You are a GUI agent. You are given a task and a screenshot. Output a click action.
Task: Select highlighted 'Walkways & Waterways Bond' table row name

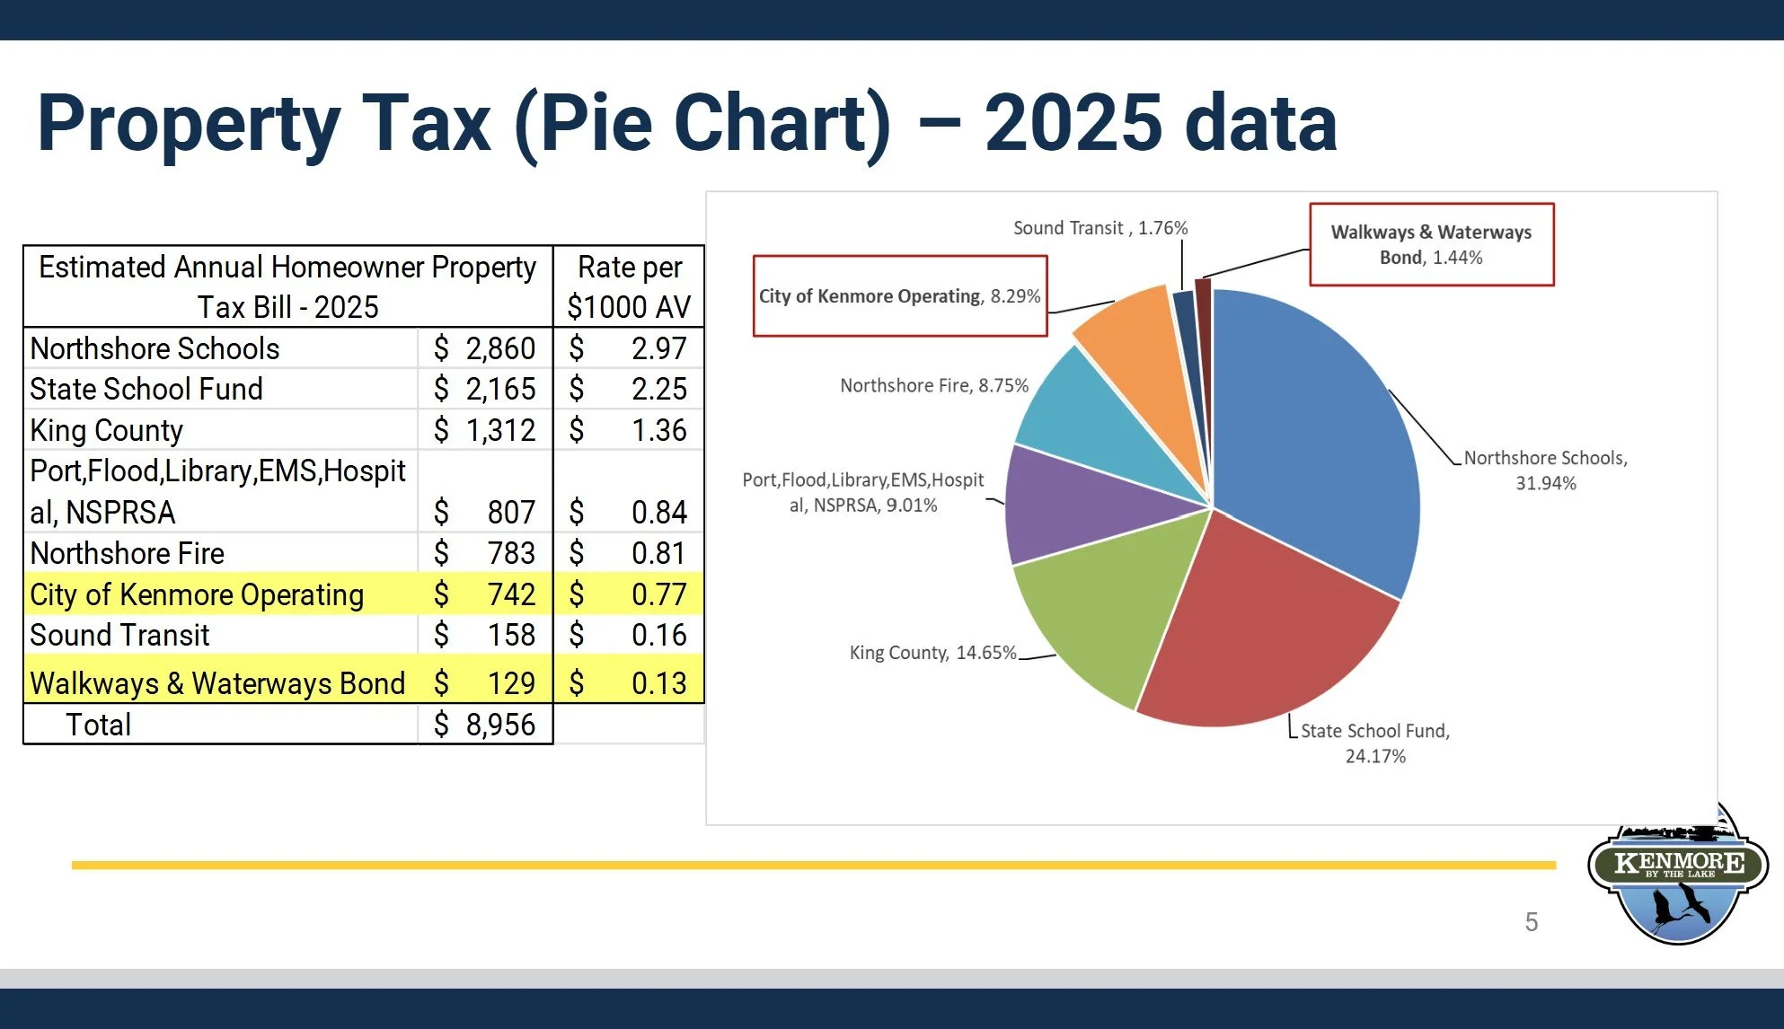pos(217,683)
